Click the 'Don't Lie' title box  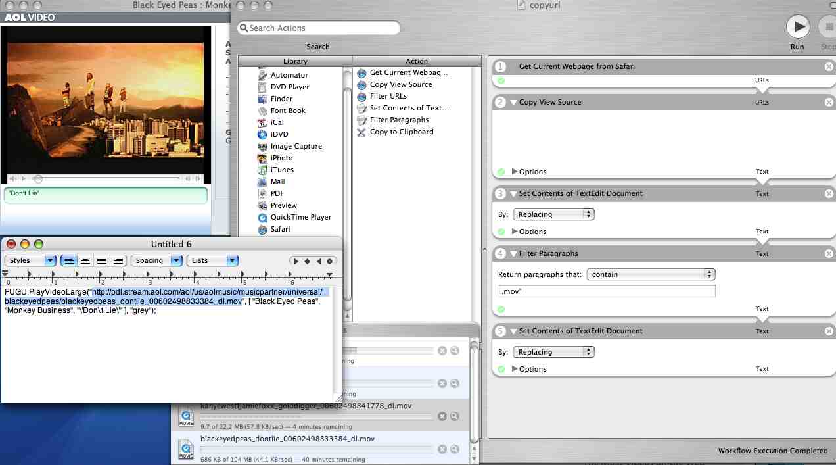coord(105,195)
